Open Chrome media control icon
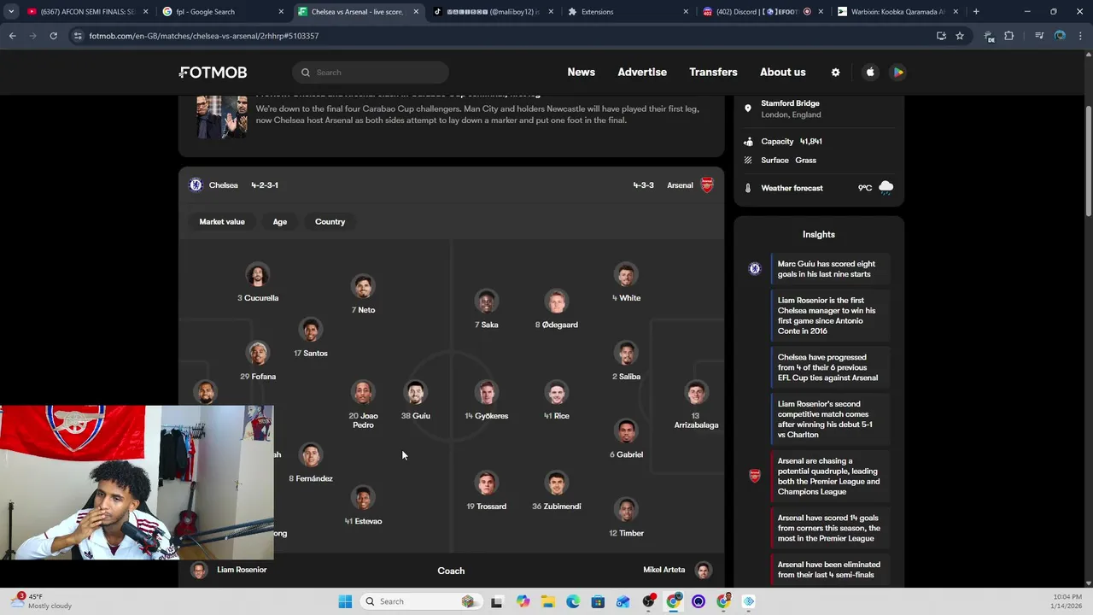The width and height of the screenshot is (1093, 615). [1039, 36]
